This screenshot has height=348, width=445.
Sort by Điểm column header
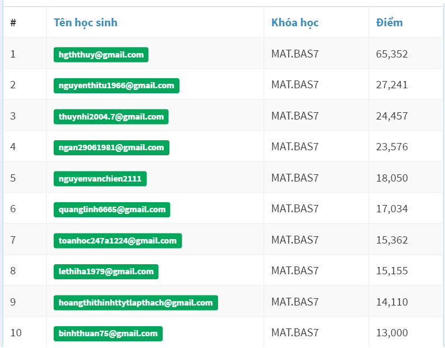[x=389, y=23]
